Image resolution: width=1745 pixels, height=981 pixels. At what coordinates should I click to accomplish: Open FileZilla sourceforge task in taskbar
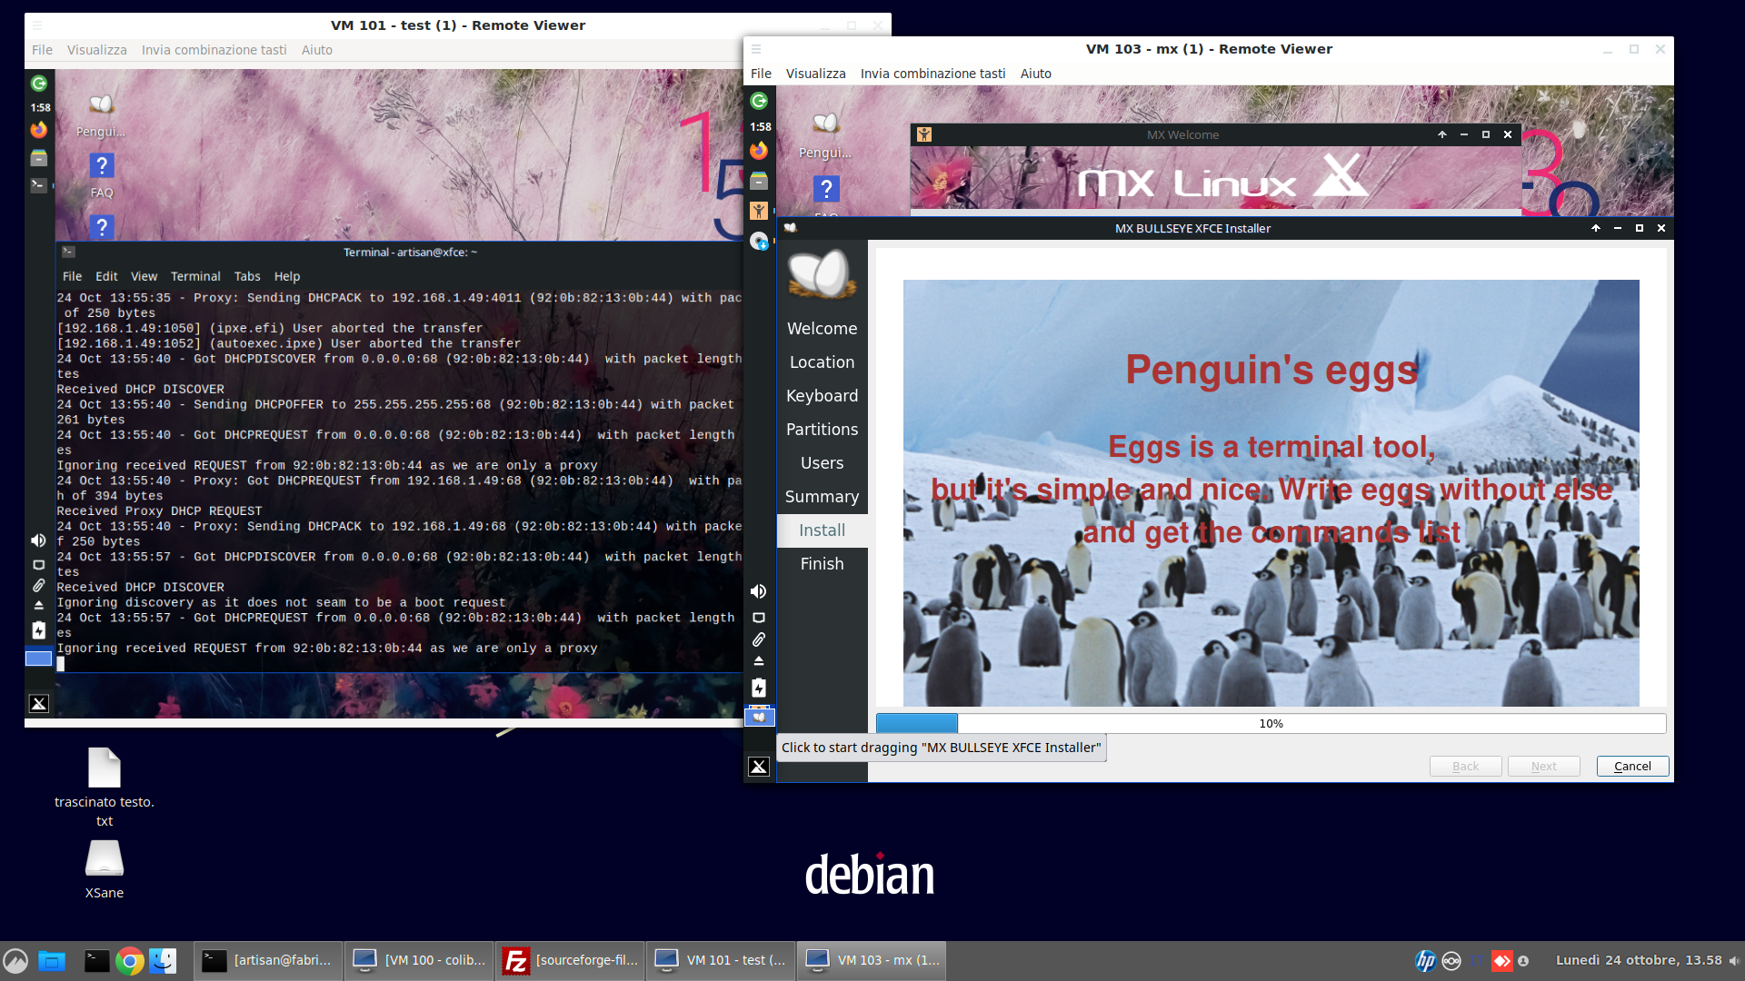571,961
